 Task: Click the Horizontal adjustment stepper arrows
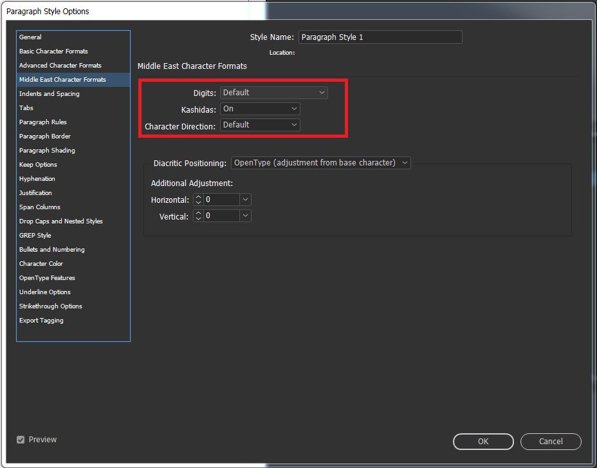coord(198,200)
